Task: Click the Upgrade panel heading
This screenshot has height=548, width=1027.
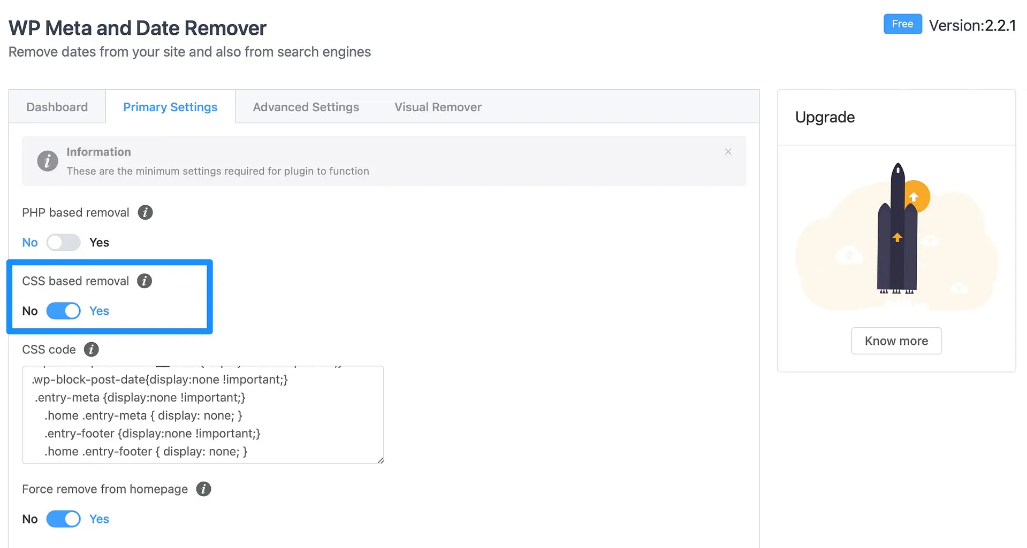Action: point(825,117)
